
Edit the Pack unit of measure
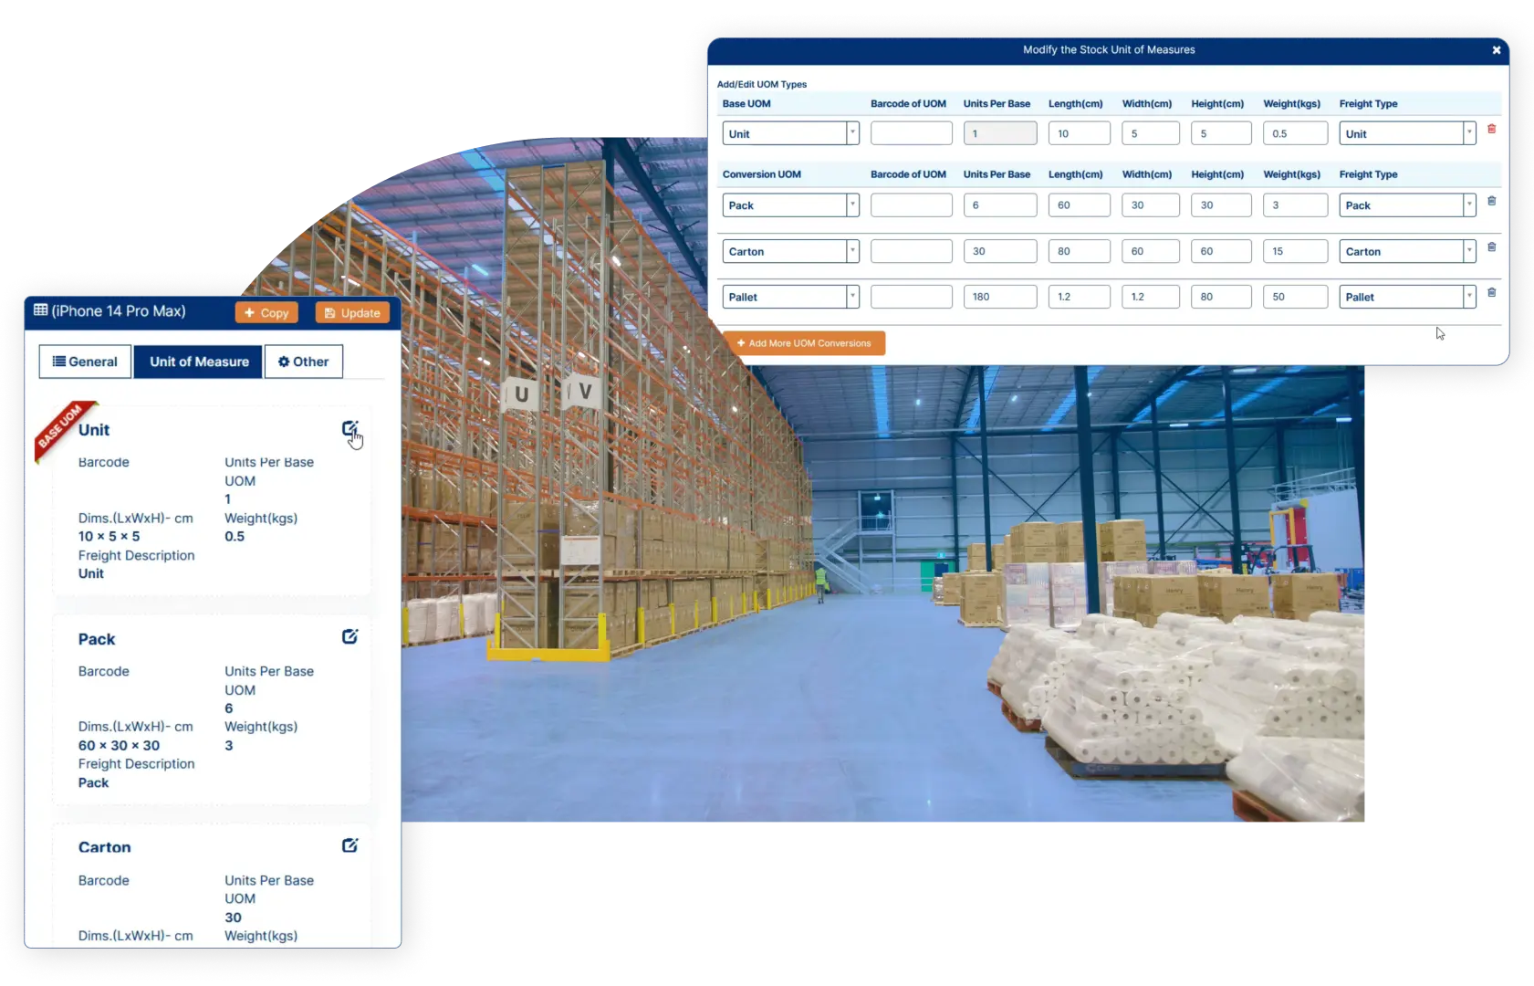tap(350, 636)
